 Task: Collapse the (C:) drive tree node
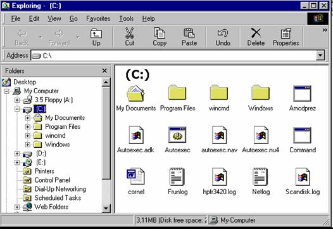(17, 109)
